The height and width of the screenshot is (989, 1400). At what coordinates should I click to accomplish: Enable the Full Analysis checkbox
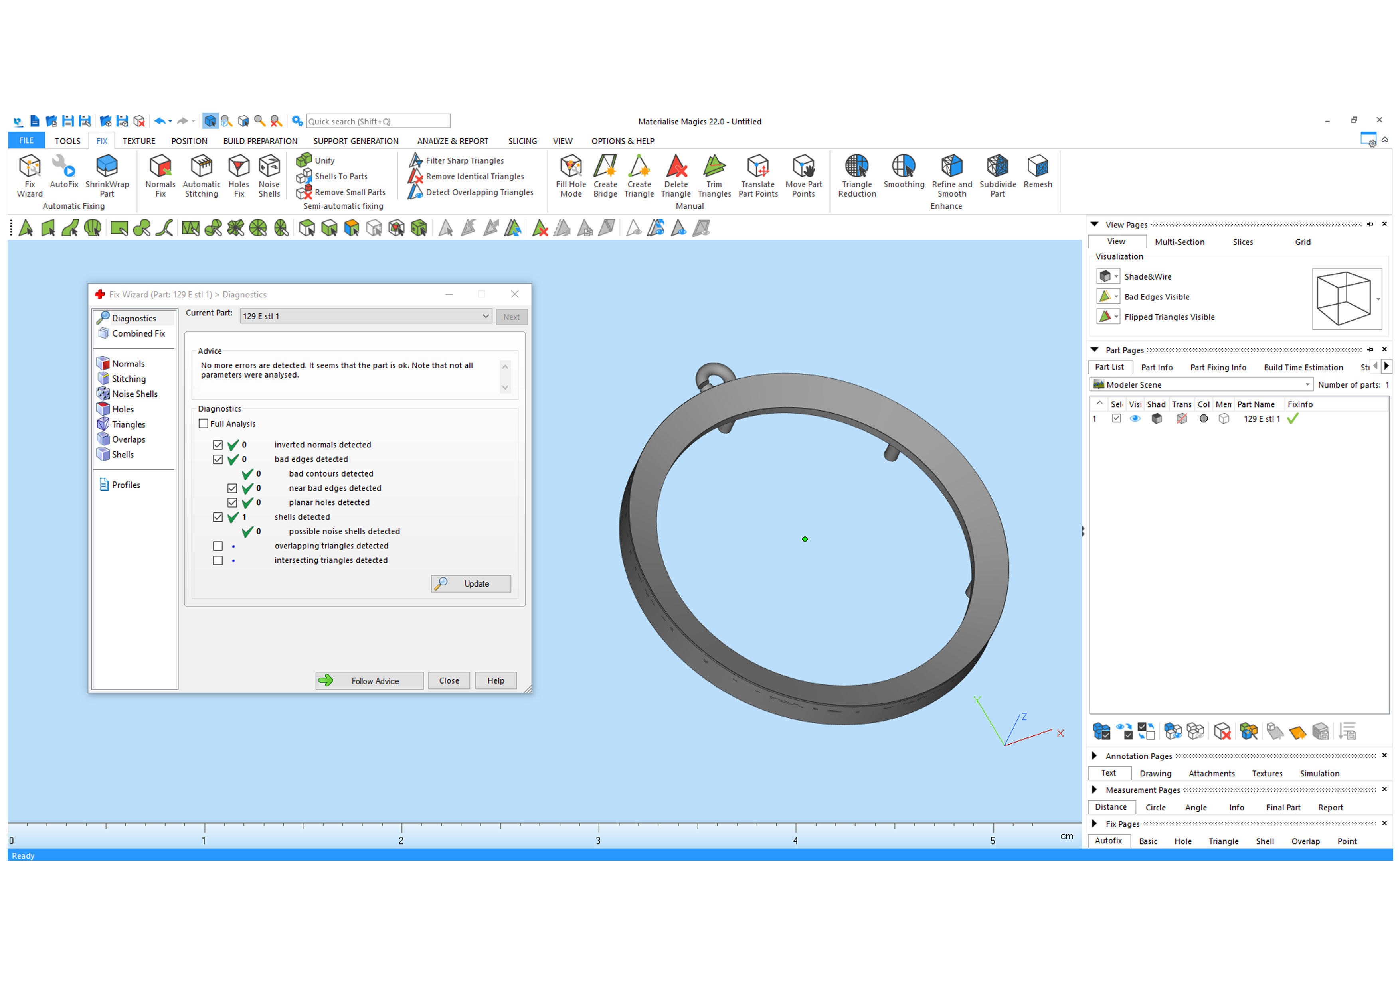click(204, 424)
